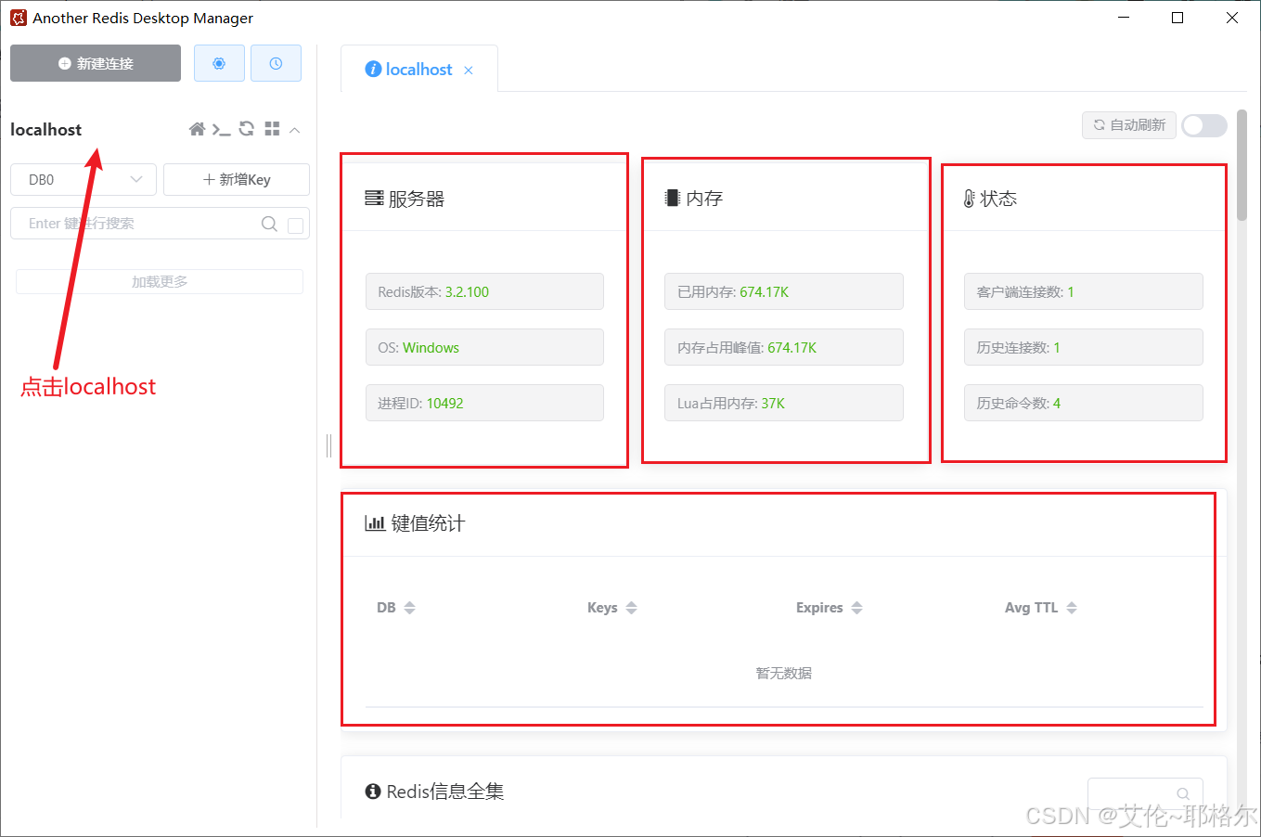The image size is (1261, 837).
Task: Open the home dashboard icon for localhost
Action: pos(197,129)
